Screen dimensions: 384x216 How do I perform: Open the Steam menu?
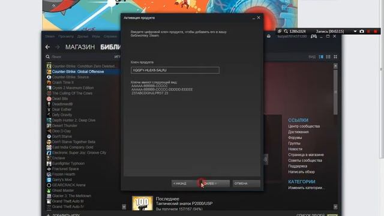pyautogui.click(x=50, y=36)
